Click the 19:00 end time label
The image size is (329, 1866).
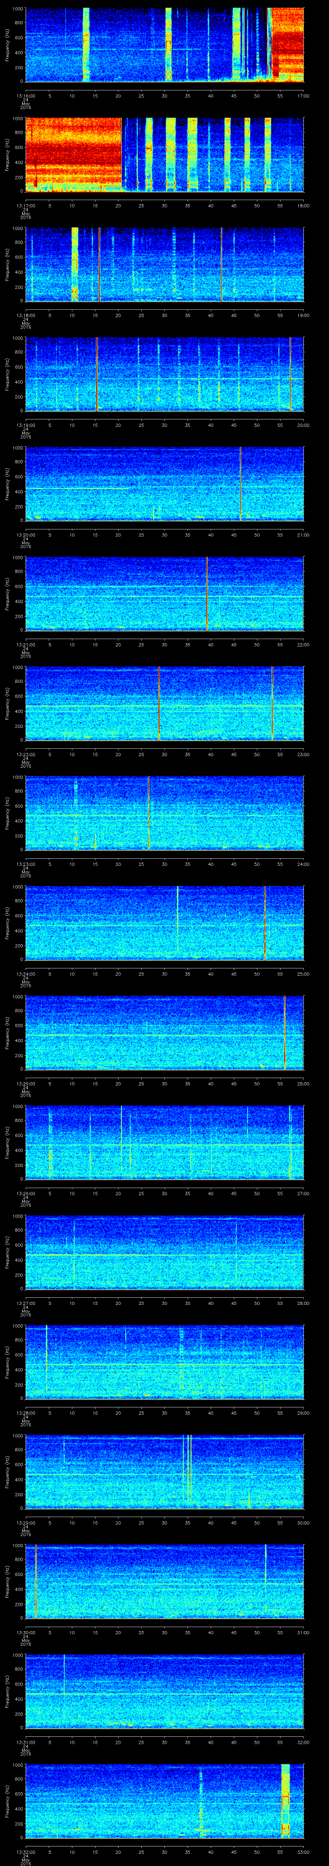303,315
